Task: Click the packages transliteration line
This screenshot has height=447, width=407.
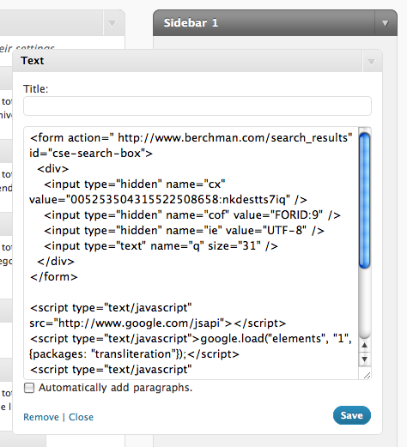Action: [134, 354]
